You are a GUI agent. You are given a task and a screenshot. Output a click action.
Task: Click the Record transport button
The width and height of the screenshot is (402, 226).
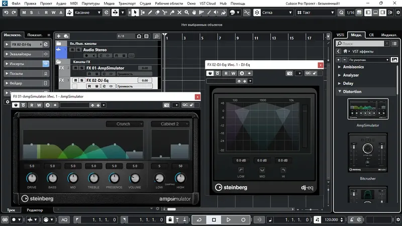click(243, 219)
